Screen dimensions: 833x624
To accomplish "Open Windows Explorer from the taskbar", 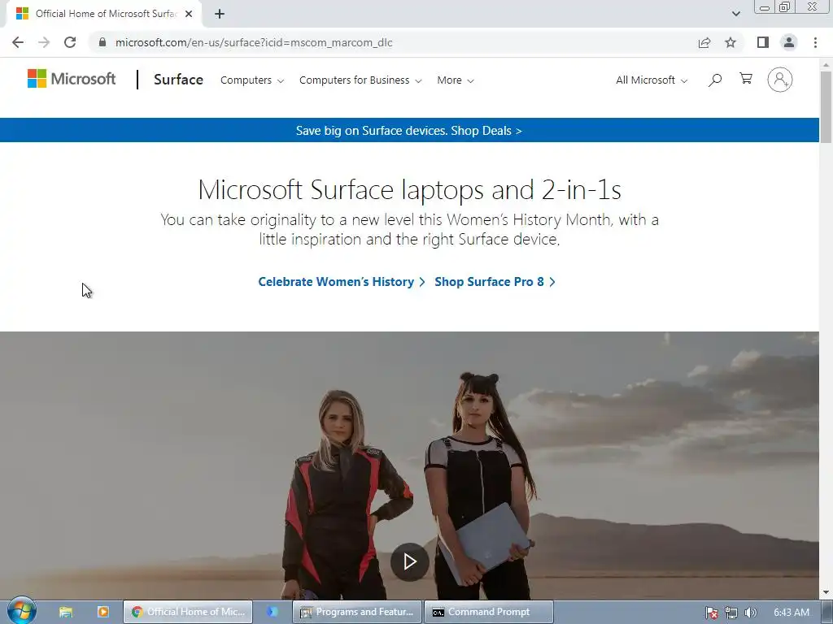I will point(65,612).
